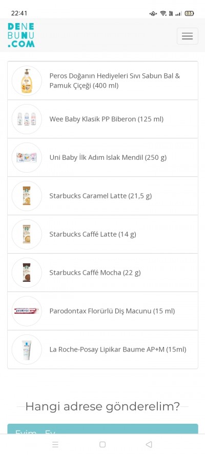Tap the Android home square button
This screenshot has width=205, height=455.
tap(102, 444)
